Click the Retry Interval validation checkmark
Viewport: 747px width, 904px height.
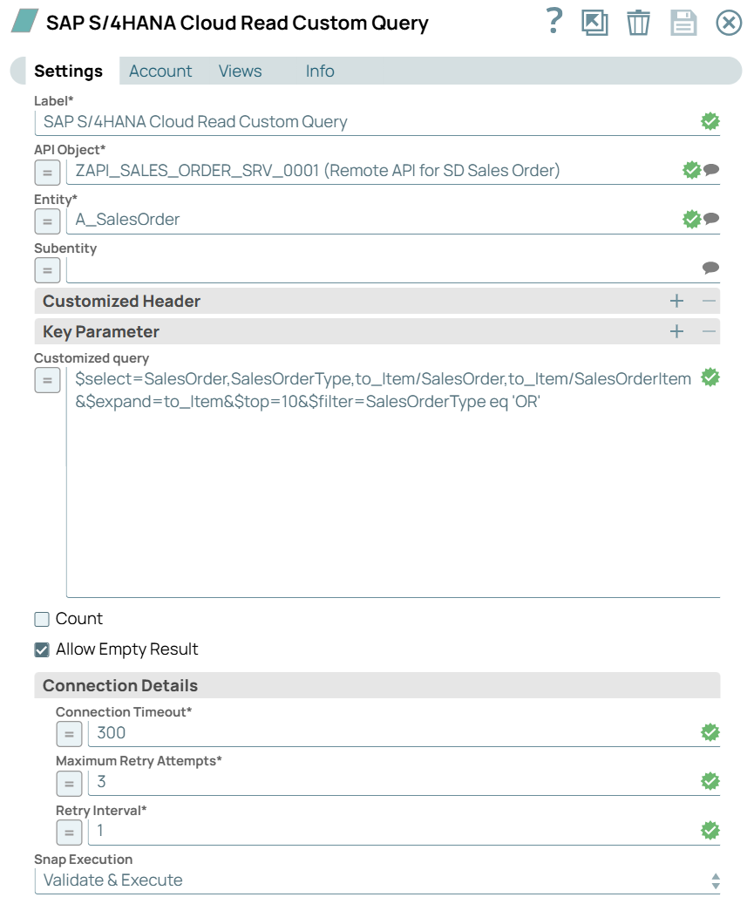(710, 830)
